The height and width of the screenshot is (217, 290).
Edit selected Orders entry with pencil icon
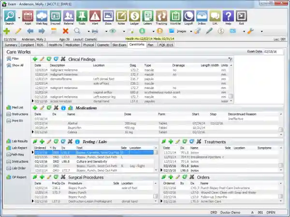pos(177,177)
